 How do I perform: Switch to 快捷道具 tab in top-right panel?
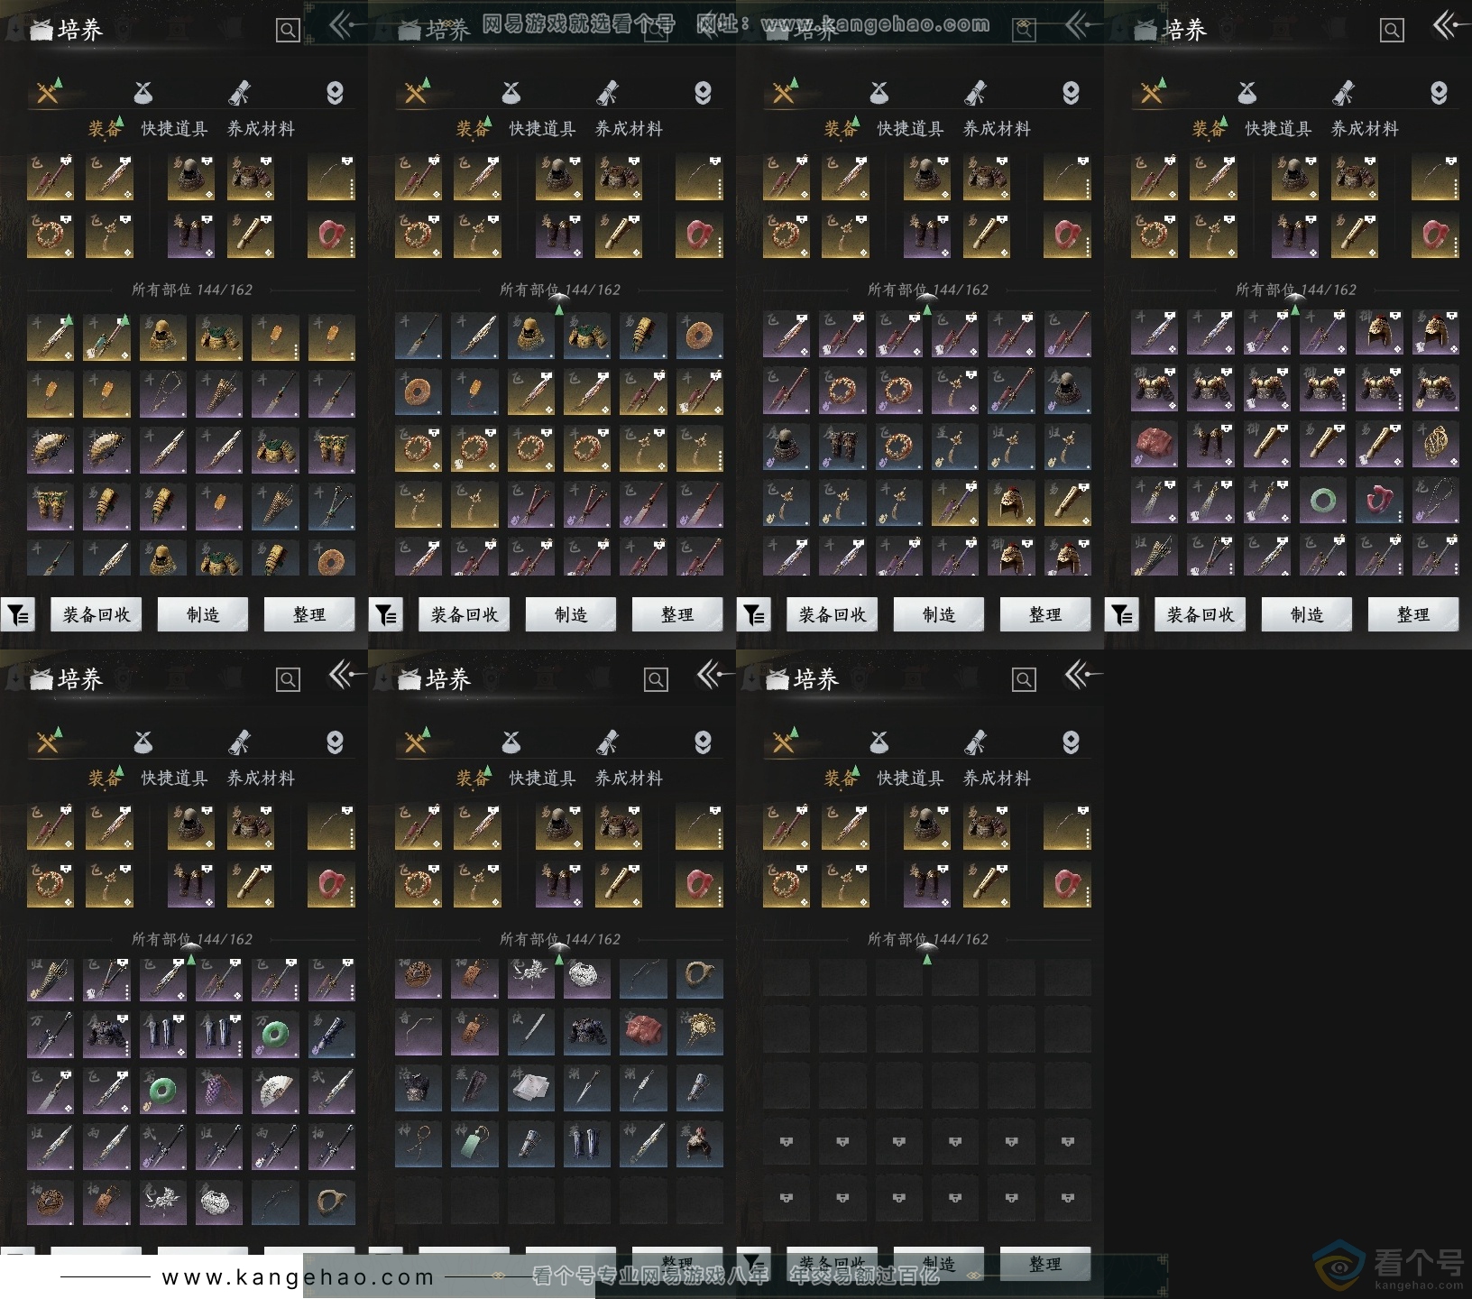[1278, 129]
